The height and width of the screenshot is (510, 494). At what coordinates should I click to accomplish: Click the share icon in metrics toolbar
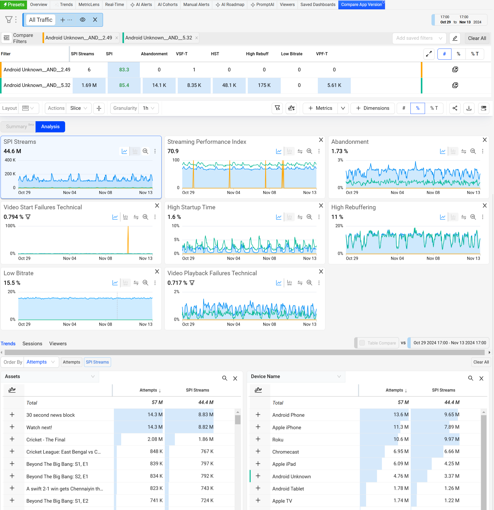[455, 108]
